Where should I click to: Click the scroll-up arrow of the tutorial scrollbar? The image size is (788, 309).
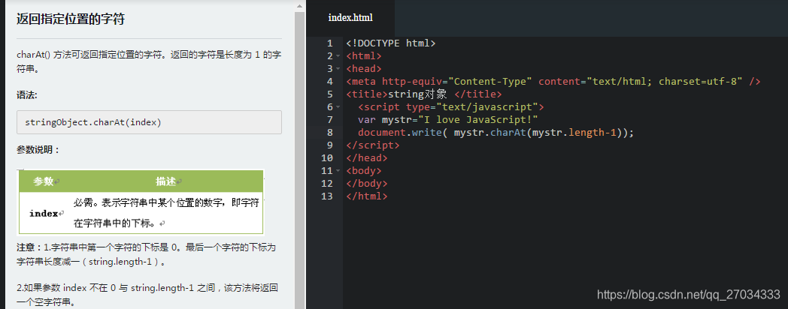pos(299,5)
